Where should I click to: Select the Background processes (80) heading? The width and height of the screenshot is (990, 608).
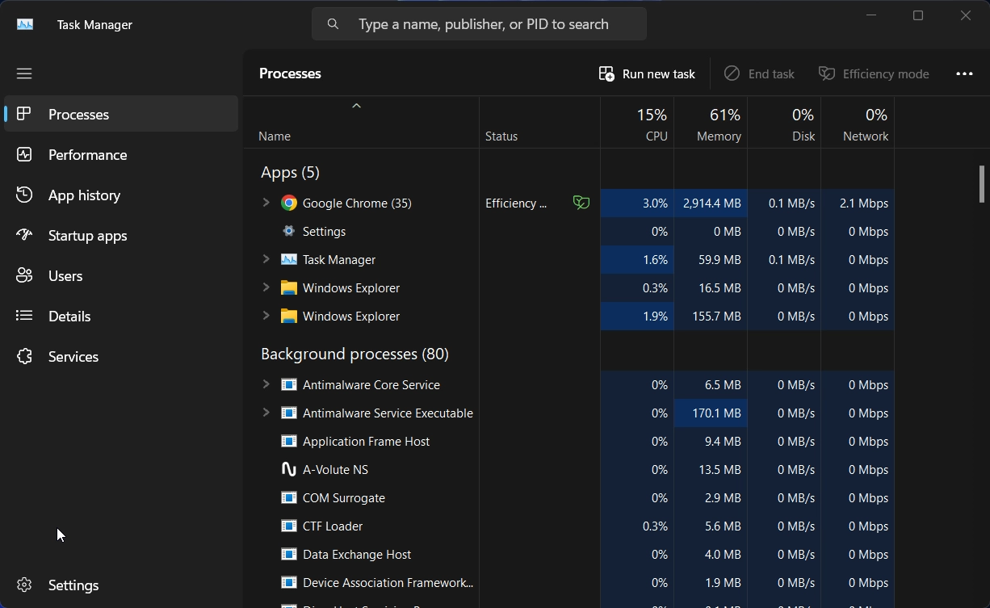click(x=354, y=354)
